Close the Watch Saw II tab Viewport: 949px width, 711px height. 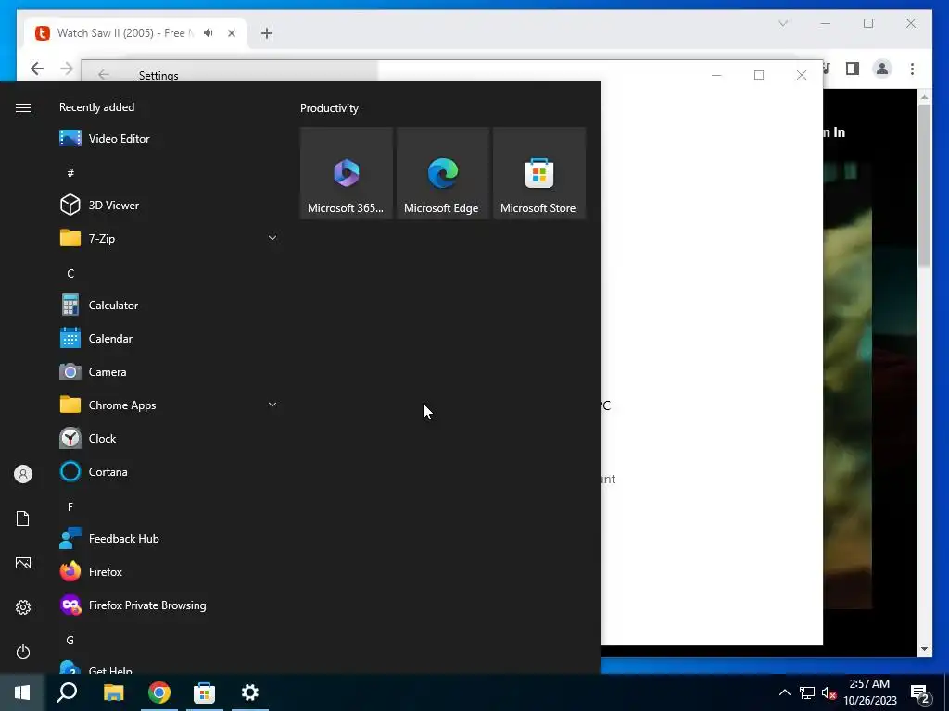[231, 33]
